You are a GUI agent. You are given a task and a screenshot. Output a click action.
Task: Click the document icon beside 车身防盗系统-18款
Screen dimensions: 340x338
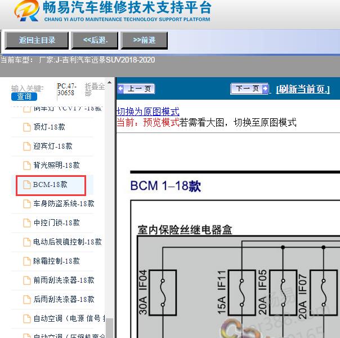[x=27, y=204]
